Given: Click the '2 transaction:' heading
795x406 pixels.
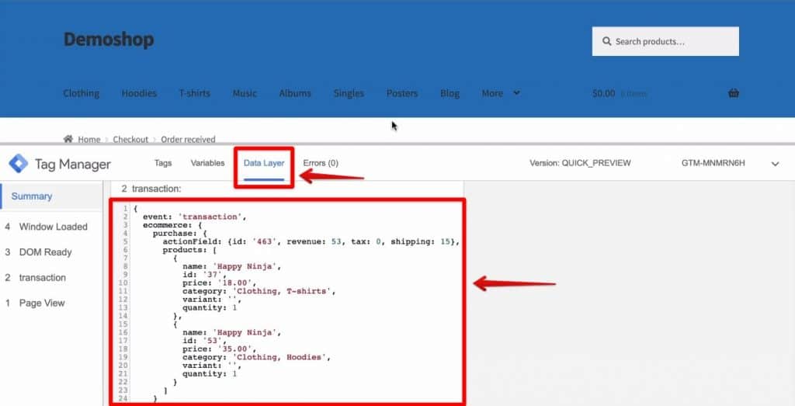Looking at the screenshot, I should pyautogui.click(x=151, y=189).
